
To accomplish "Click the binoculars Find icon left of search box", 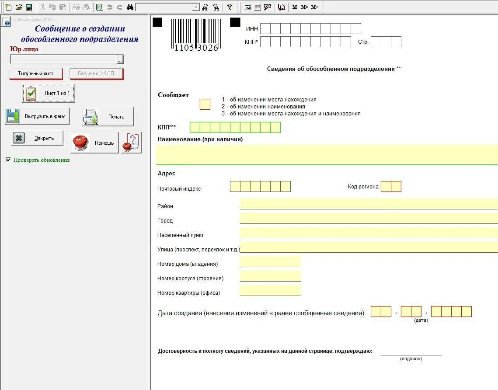I will (130, 7).
